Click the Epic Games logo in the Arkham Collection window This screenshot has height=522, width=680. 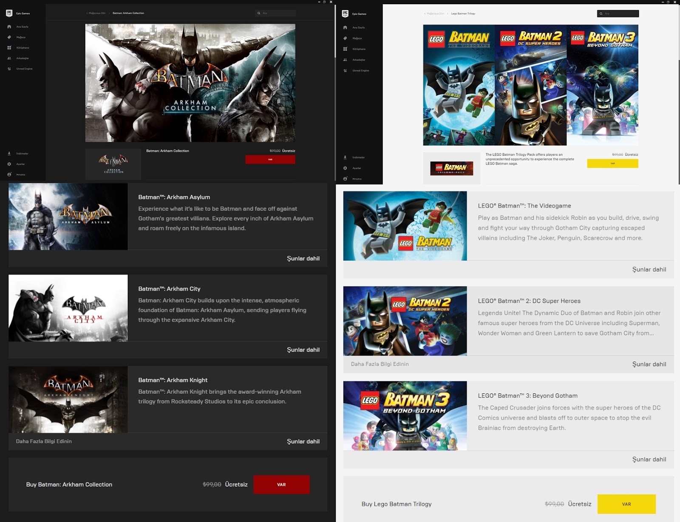pos(9,13)
